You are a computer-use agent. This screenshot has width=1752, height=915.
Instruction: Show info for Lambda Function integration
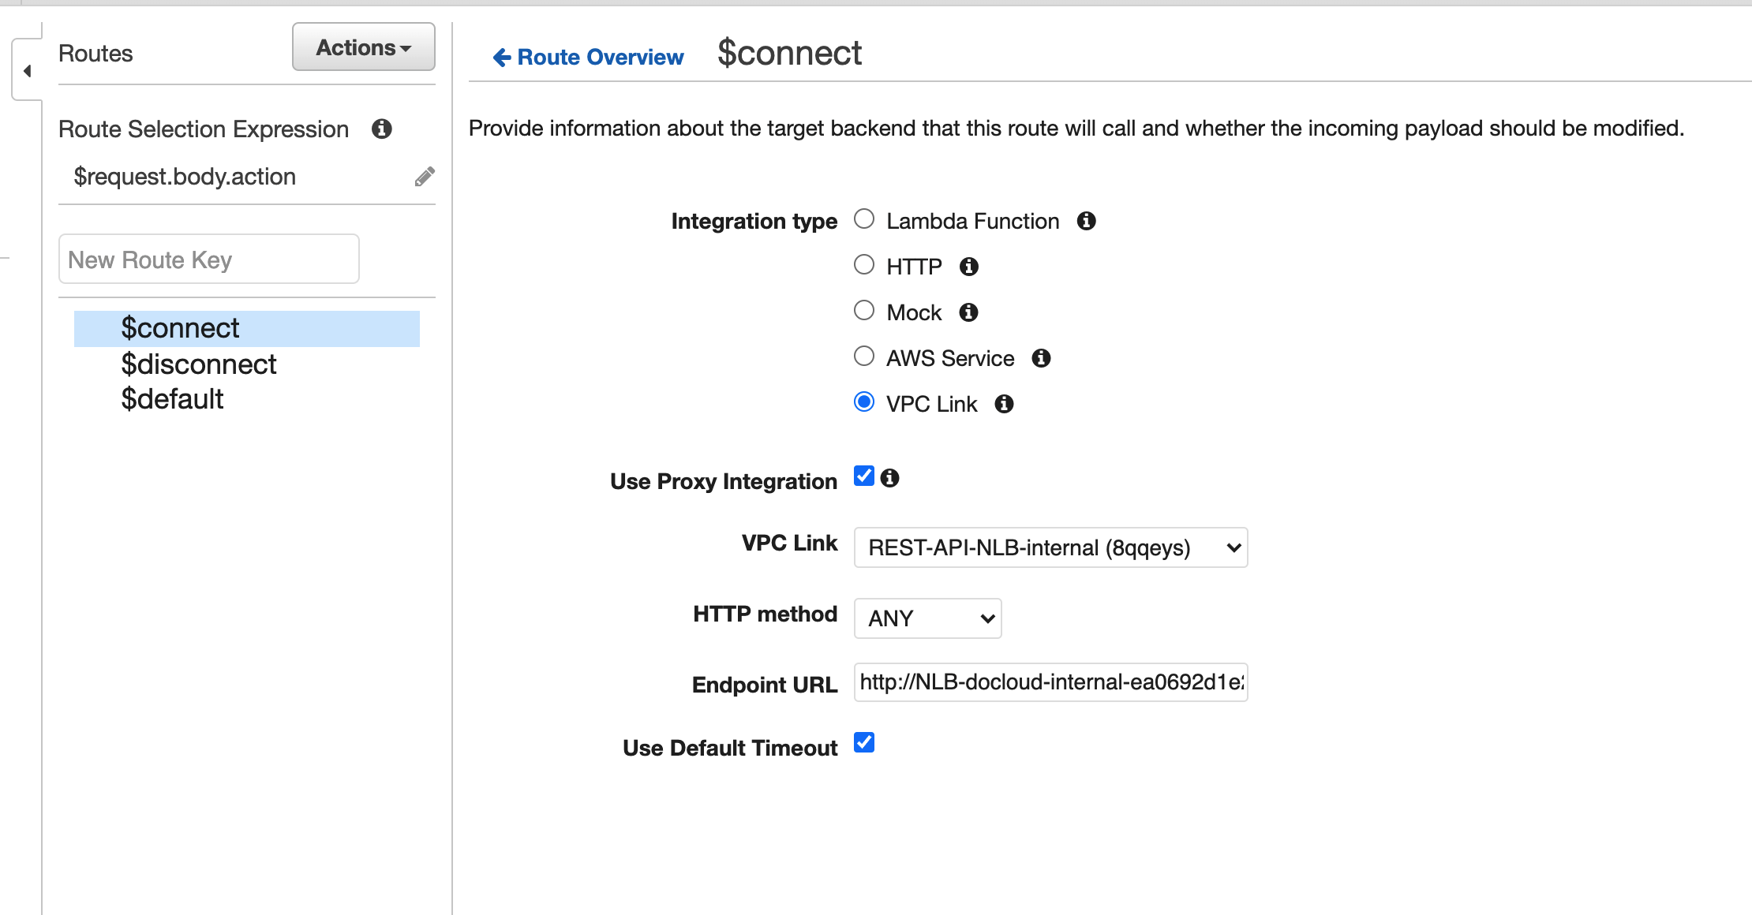1087,221
